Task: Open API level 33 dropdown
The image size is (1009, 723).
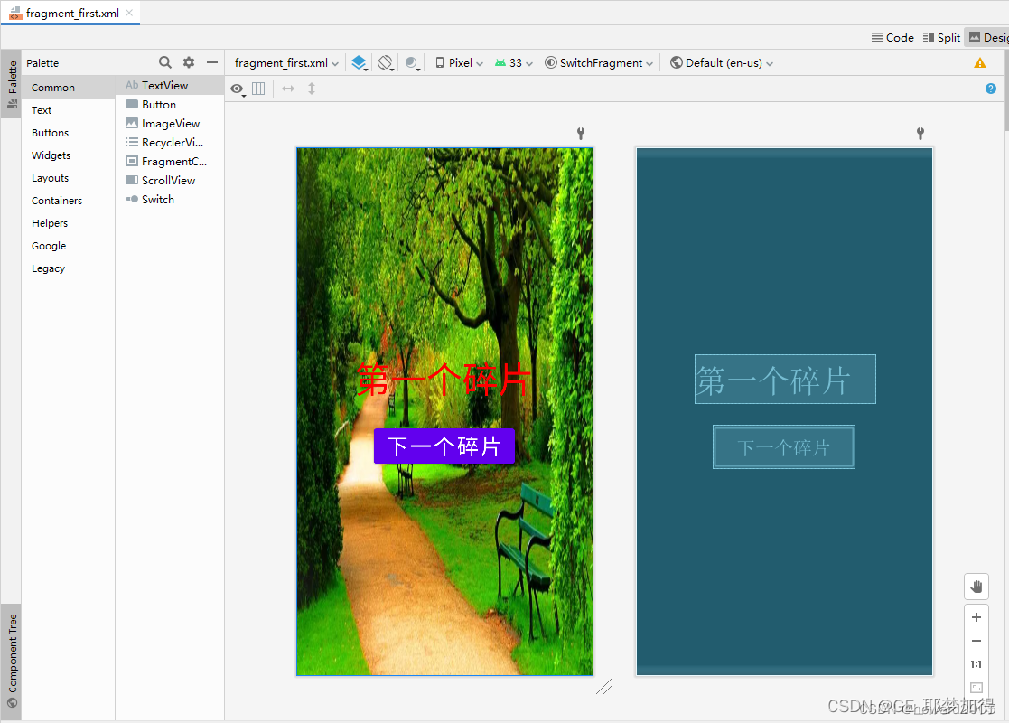Action: tap(513, 63)
